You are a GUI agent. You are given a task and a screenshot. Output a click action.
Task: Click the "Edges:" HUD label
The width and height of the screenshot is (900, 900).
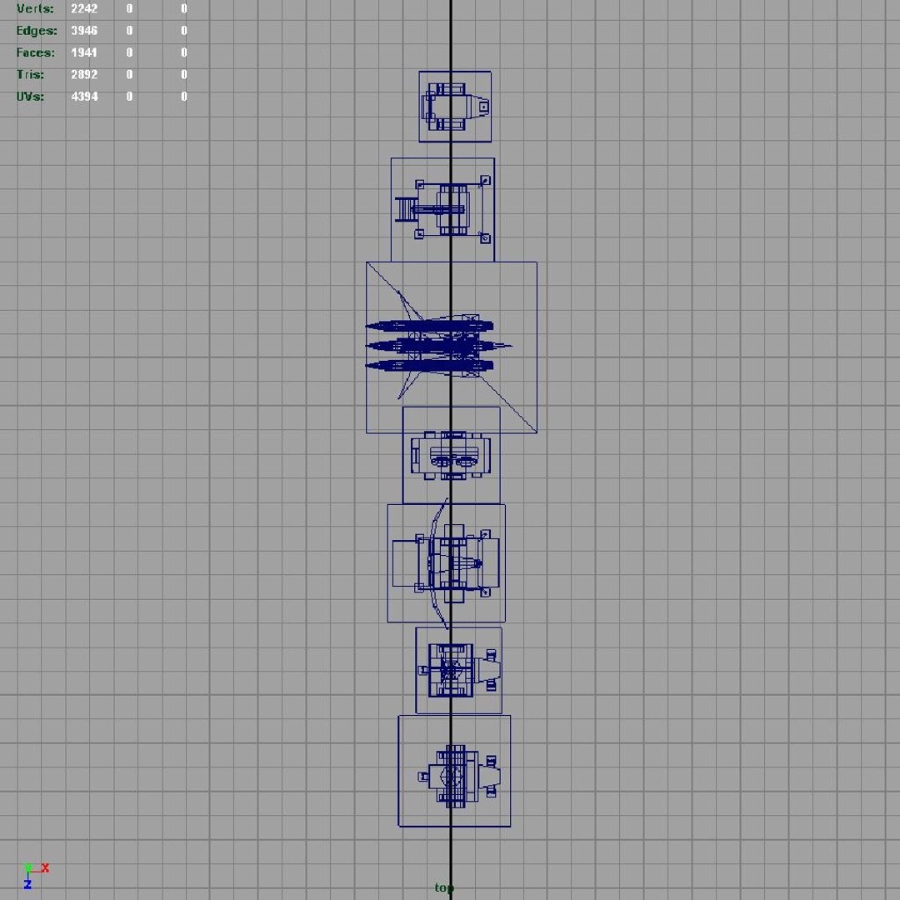(x=37, y=31)
